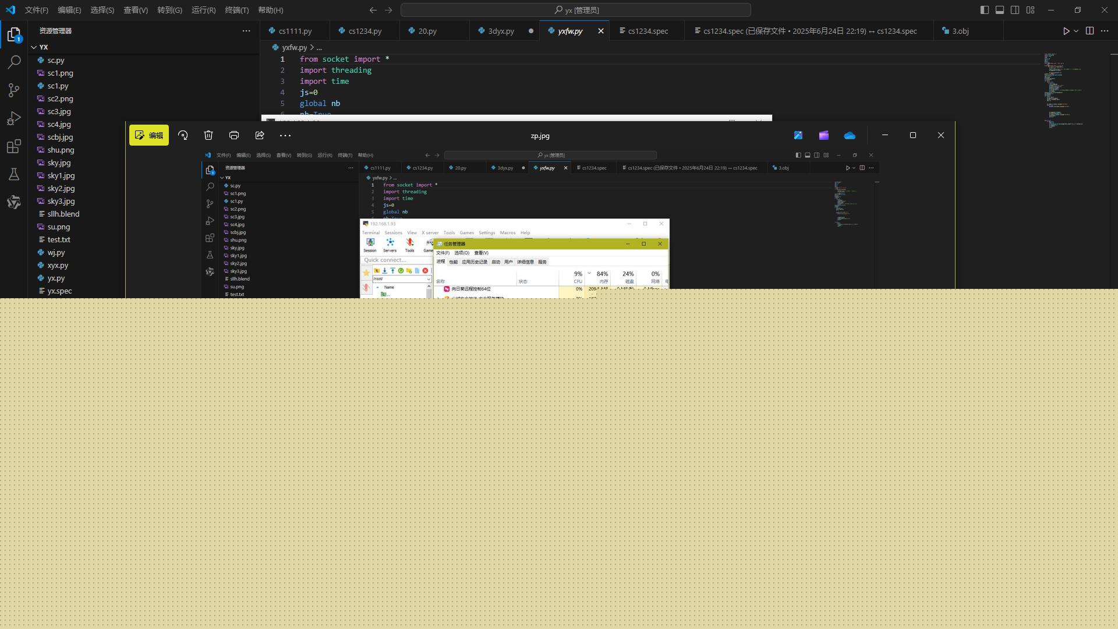Open the Testing flask view
The height and width of the screenshot is (629, 1118).
(14, 174)
